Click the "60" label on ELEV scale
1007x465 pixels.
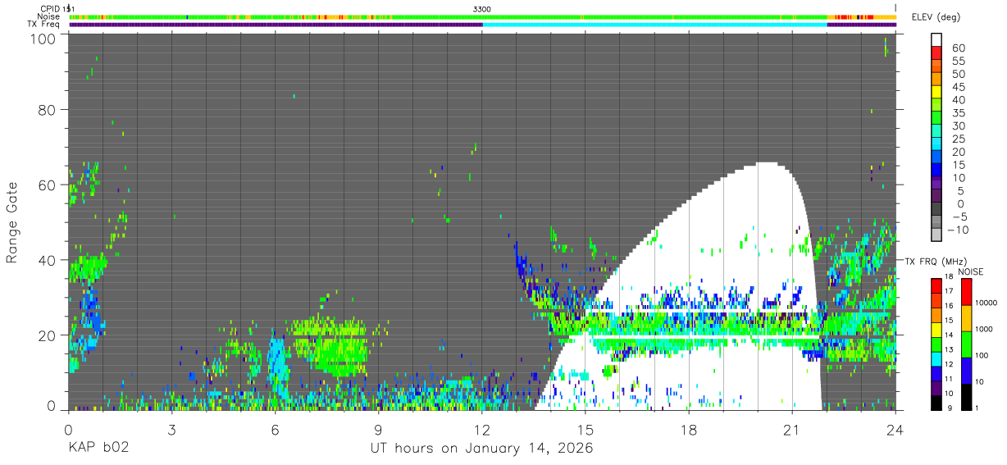click(x=959, y=48)
